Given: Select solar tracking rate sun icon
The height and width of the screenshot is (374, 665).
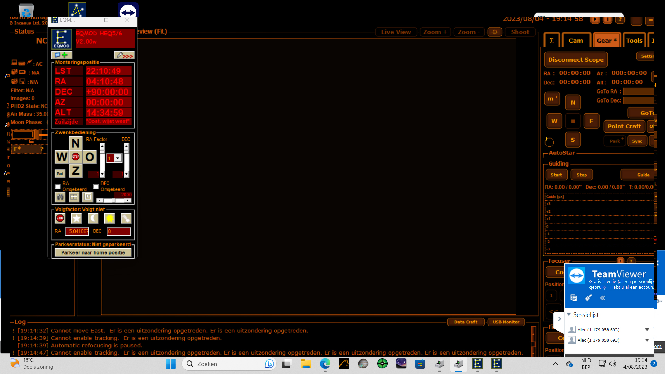Looking at the screenshot, I should coord(109,218).
